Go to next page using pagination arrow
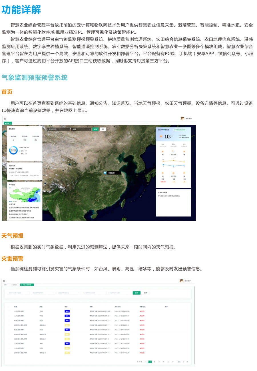This screenshot has height=371, width=257. click(x=172, y=362)
